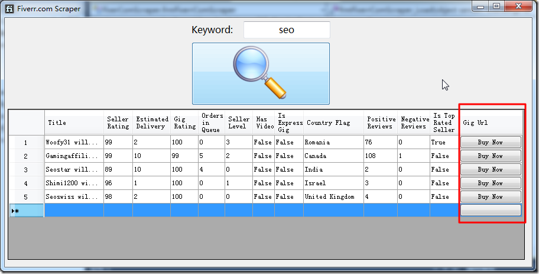The width and height of the screenshot is (539, 274).
Task: Click seller level 3 in Woofy31 row
Action: pos(239,142)
